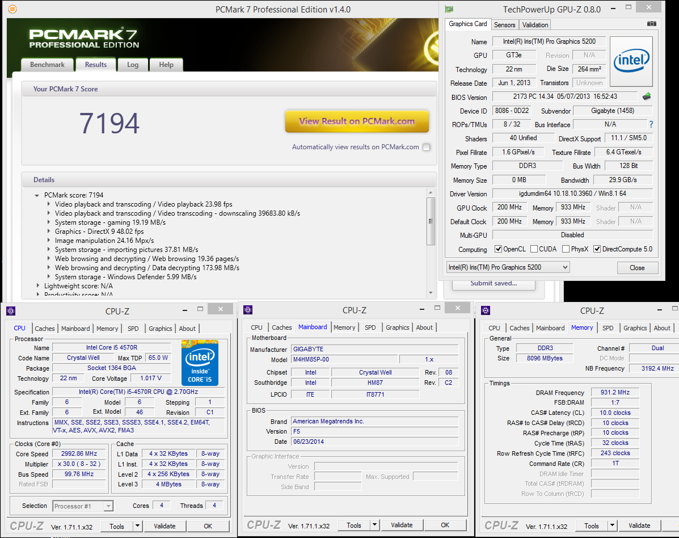Click the Intel logo in GPU-Z
Screen dimensions: 679x538
[631, 61]
